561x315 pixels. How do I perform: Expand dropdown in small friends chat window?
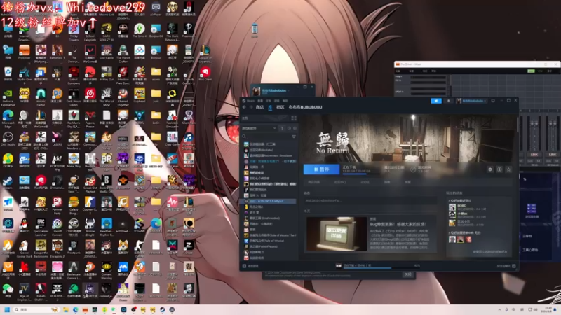[288, 91]
